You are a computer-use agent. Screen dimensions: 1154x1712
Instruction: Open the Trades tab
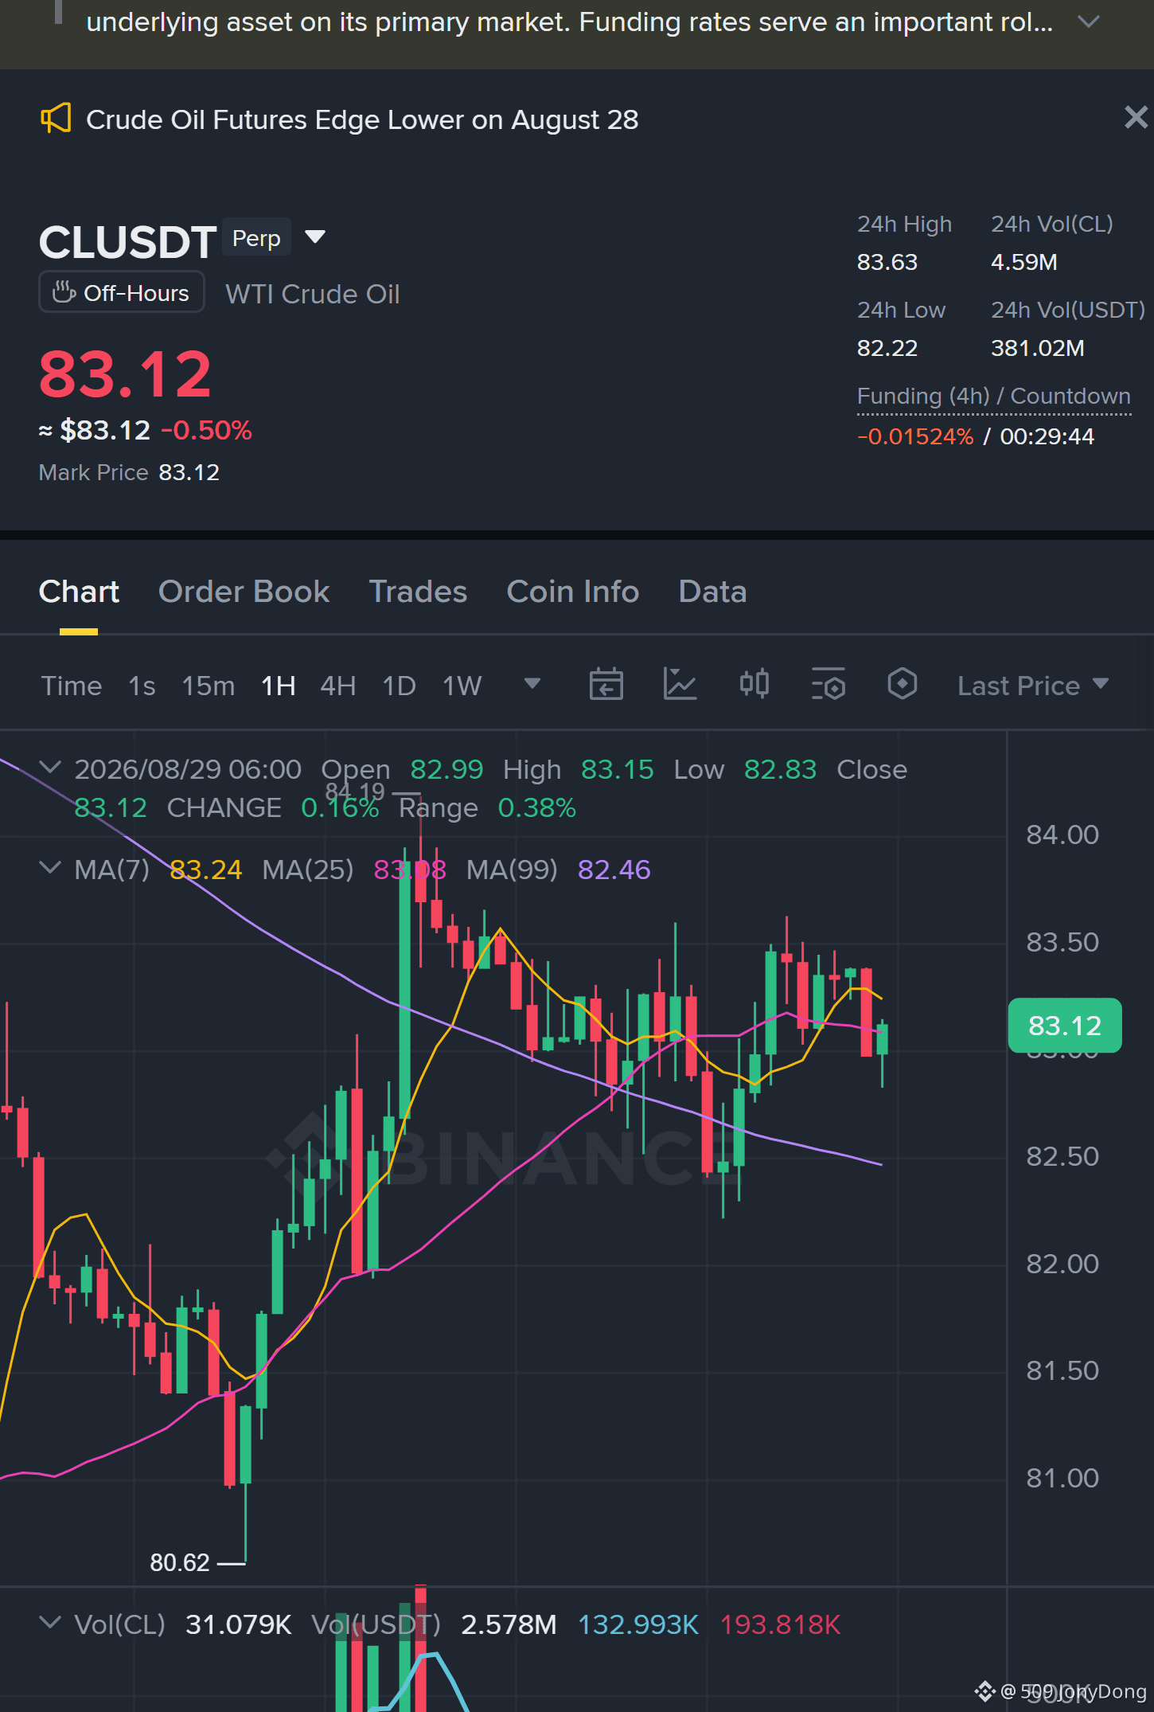click(x=418, y=592)
